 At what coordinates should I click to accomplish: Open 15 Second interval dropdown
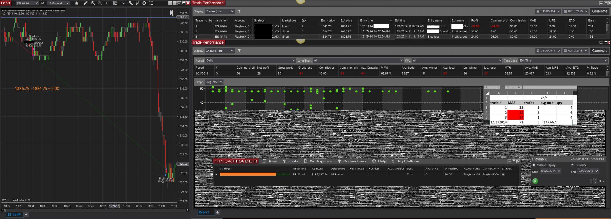[x=58, y=3]
